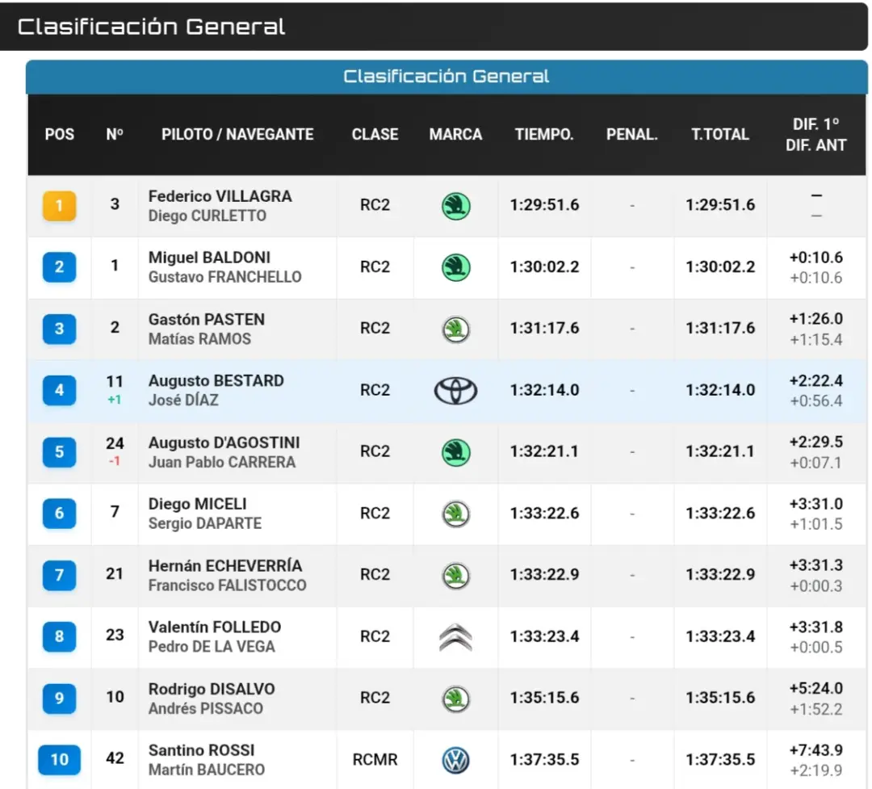Click the Skoda logo in Baldoni's row
The width and height of the screenshot is (872, 789).
(455, 267)
